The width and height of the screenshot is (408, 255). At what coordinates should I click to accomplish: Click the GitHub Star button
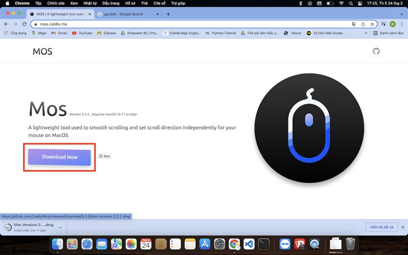coord(105,156)
